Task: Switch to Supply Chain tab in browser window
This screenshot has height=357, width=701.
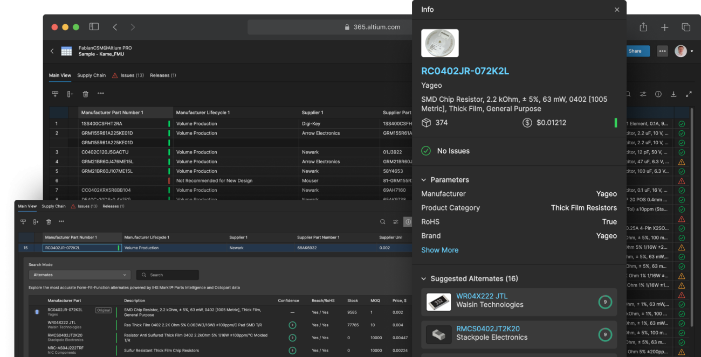Action: coord(91,75)
